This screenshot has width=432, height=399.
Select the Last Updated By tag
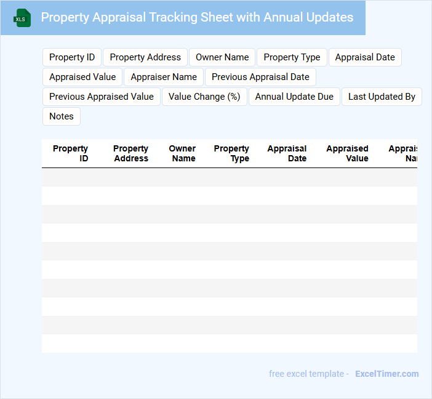pyautogui.click(x=382, y=97)
